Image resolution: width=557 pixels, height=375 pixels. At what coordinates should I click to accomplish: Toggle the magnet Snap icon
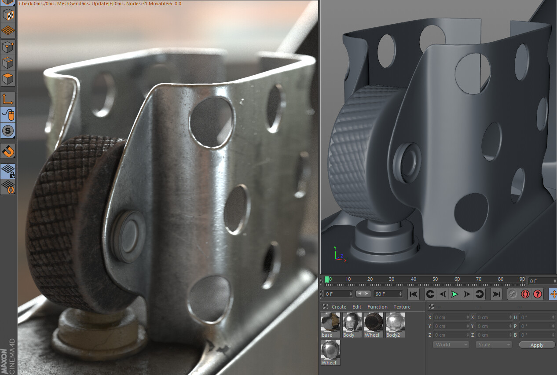point(8,151)
